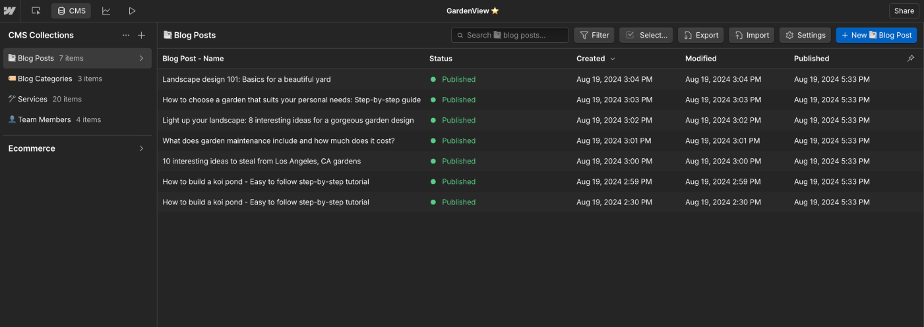Screen dimensions: 924x327
Task: Click the Webflow logo icon
Action: pos(9,11)
